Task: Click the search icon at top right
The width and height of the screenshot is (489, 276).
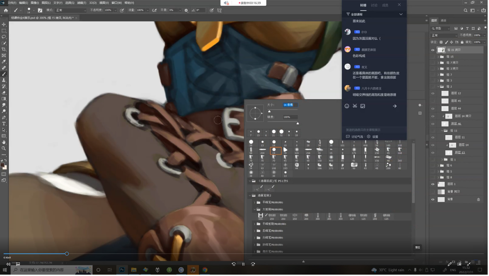Action: [x=466, y=10]
